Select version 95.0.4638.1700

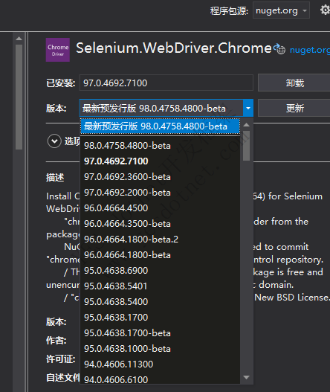click(160, 318)
